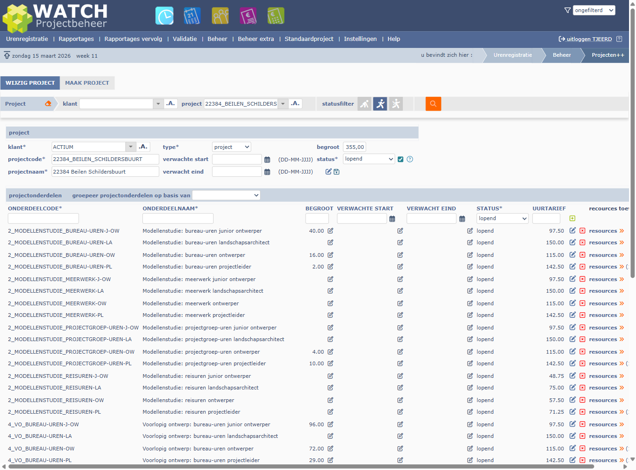Image resolution: width=636 pixels, height=470 pixels.
Task: Toggle the checkbox next to project status
Action: pos(400,159)
